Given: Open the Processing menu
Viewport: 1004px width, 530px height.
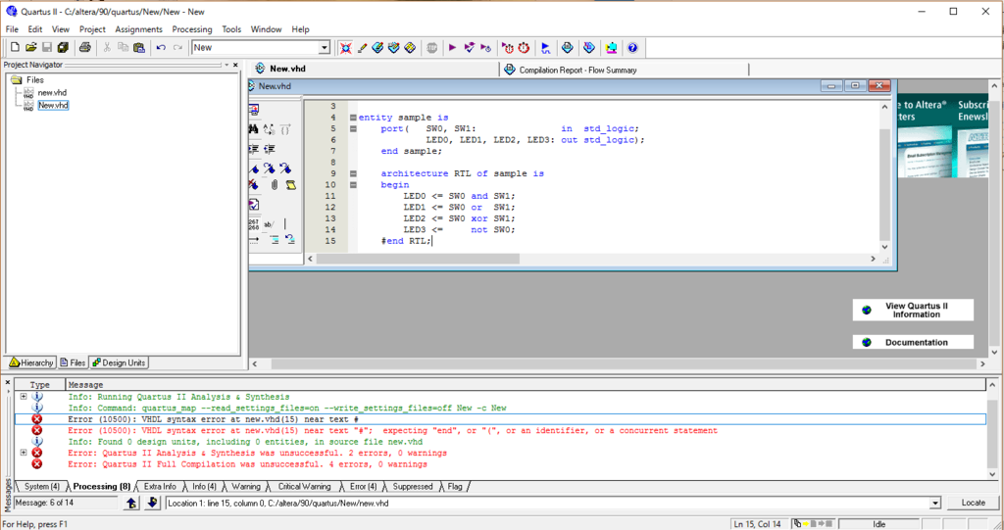Looking at the screenshot, I should [x=192, y=29].
